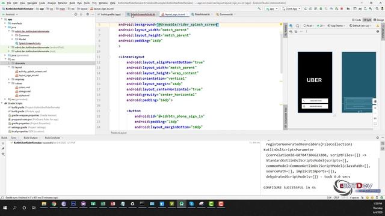Switch editor to Design view
Screen dimensions: 385x216
(378, 20)
